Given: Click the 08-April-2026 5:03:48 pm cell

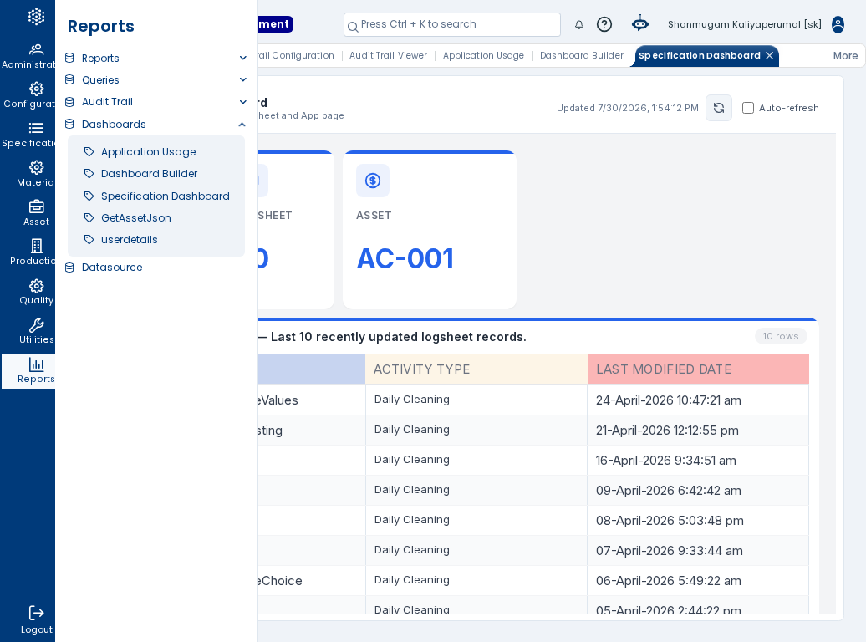Looking at the screenshot, I should 698,521.
